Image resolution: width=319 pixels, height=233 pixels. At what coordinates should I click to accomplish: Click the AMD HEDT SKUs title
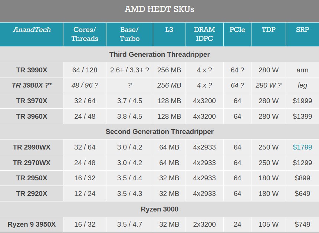tap(159, 9)
